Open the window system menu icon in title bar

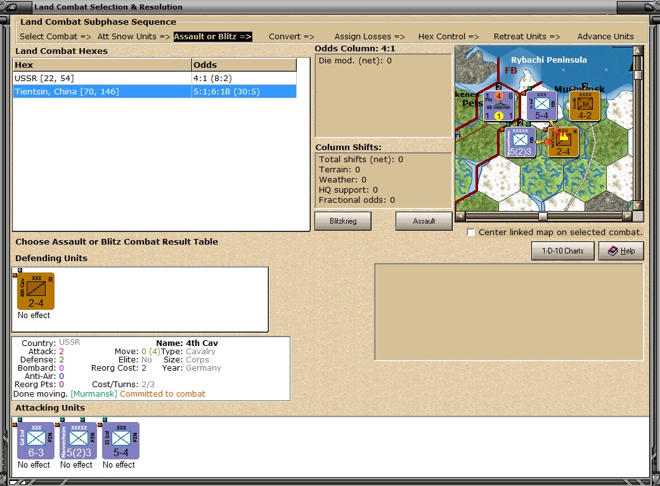point(12,7)
